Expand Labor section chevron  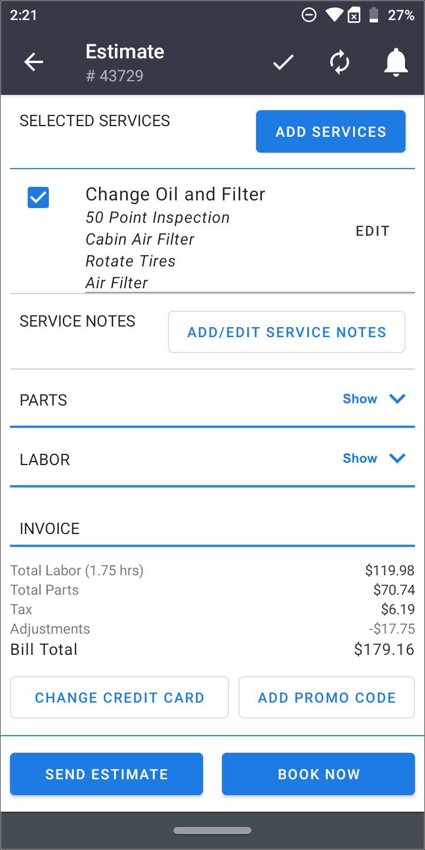(x=398, y=458)
